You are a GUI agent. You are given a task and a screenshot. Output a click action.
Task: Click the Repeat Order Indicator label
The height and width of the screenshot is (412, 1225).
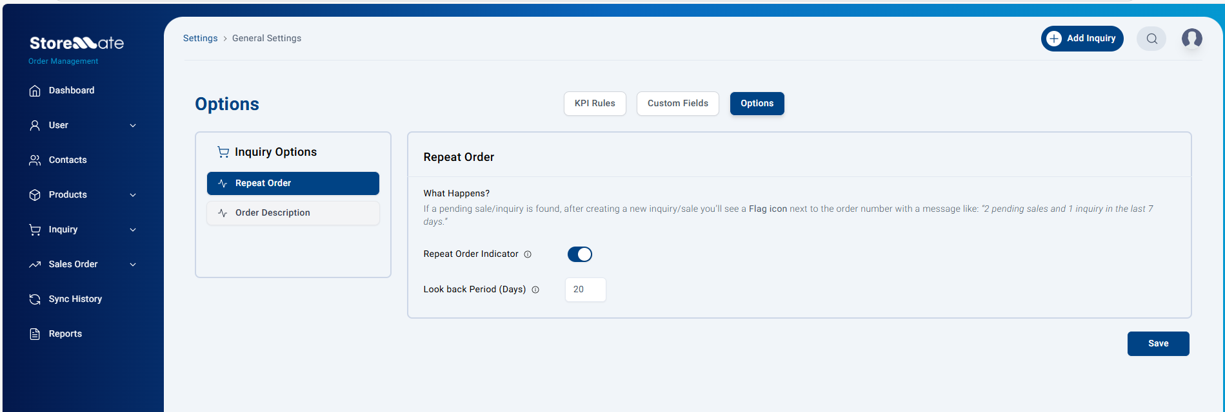pyautogui.click(x=471, y=254)
